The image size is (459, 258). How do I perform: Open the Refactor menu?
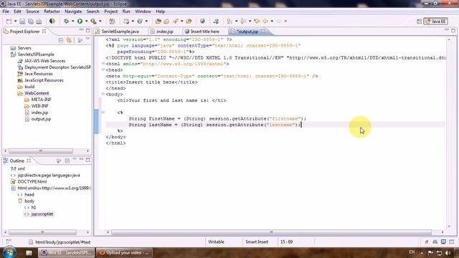click(x=52, y=11)
